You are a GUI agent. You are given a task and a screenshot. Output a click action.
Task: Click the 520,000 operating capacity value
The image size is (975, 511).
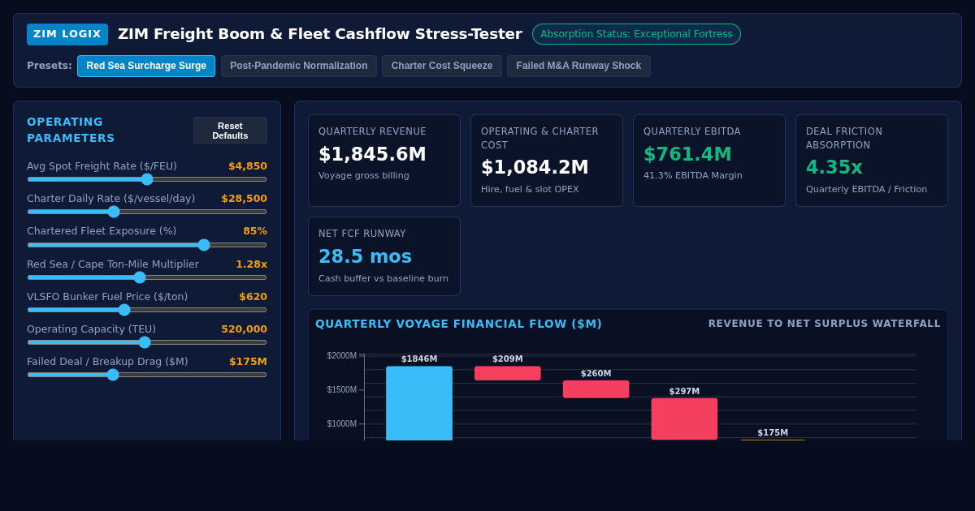click(244, 329)
